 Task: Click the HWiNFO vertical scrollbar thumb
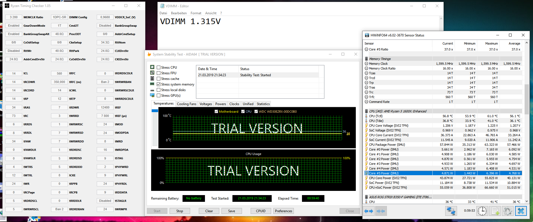point(527,99)
